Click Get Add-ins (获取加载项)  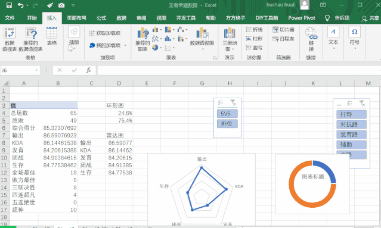(x=105, y=33)
